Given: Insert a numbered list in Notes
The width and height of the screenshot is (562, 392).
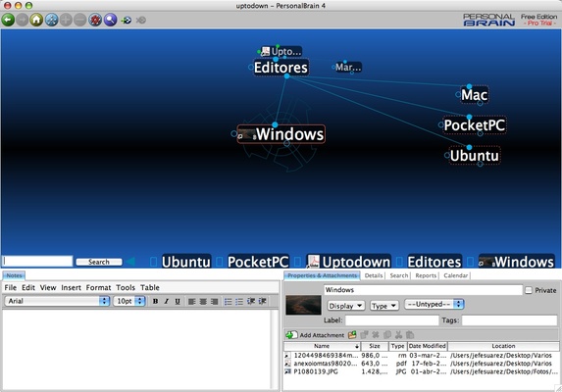Looking at the screenshot, I should pos(239,302).
